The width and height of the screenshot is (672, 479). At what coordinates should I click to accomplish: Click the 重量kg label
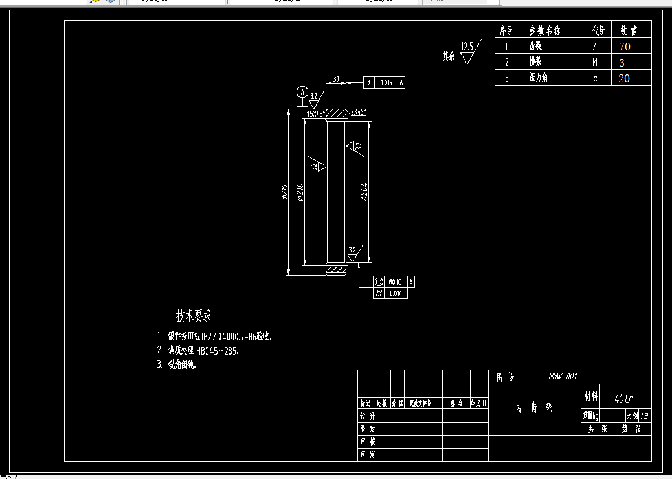tap(590, 416)
